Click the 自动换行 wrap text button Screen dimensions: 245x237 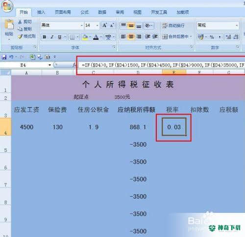[173, 26]
